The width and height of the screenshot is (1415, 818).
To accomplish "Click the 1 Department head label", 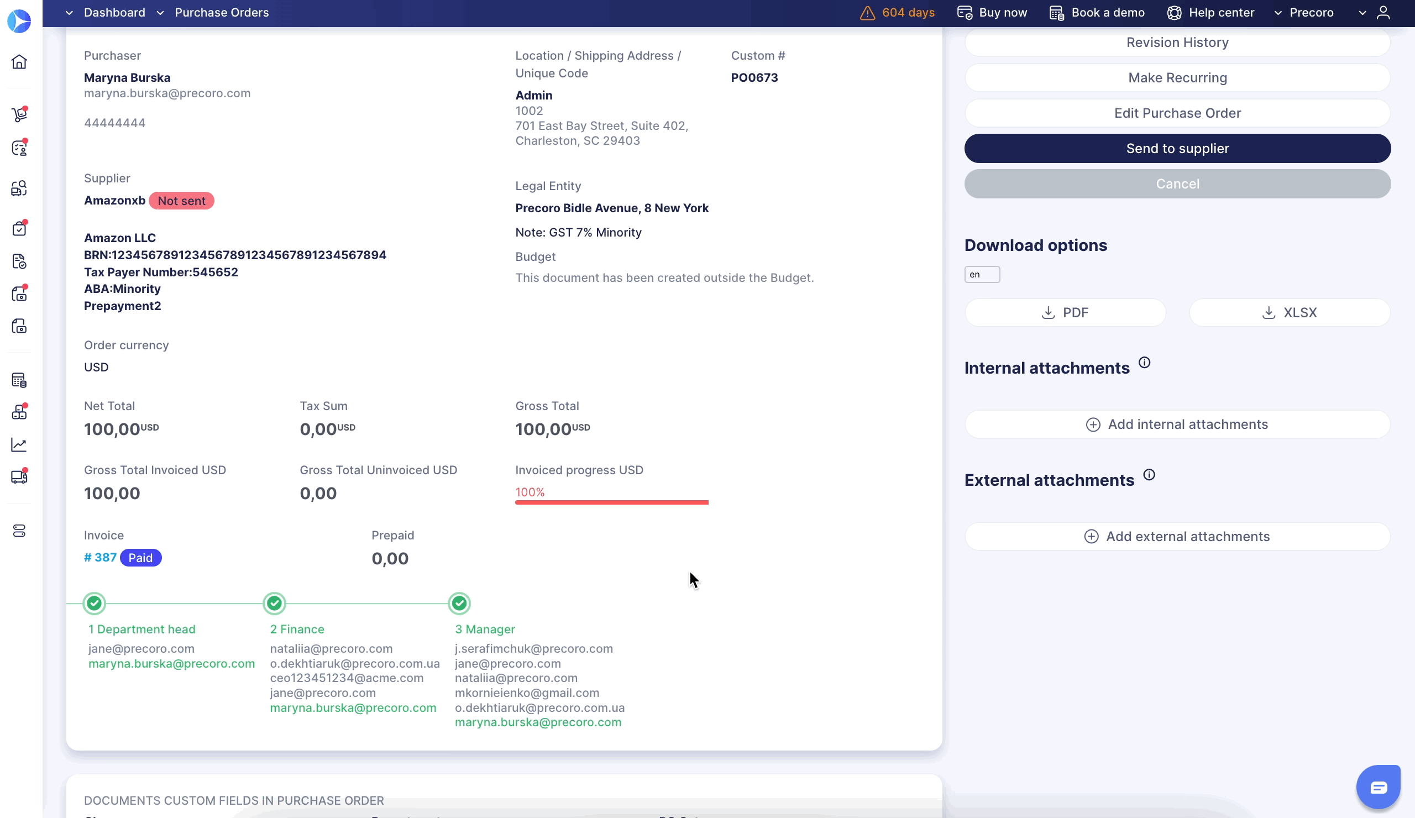I will coord(142,629).
